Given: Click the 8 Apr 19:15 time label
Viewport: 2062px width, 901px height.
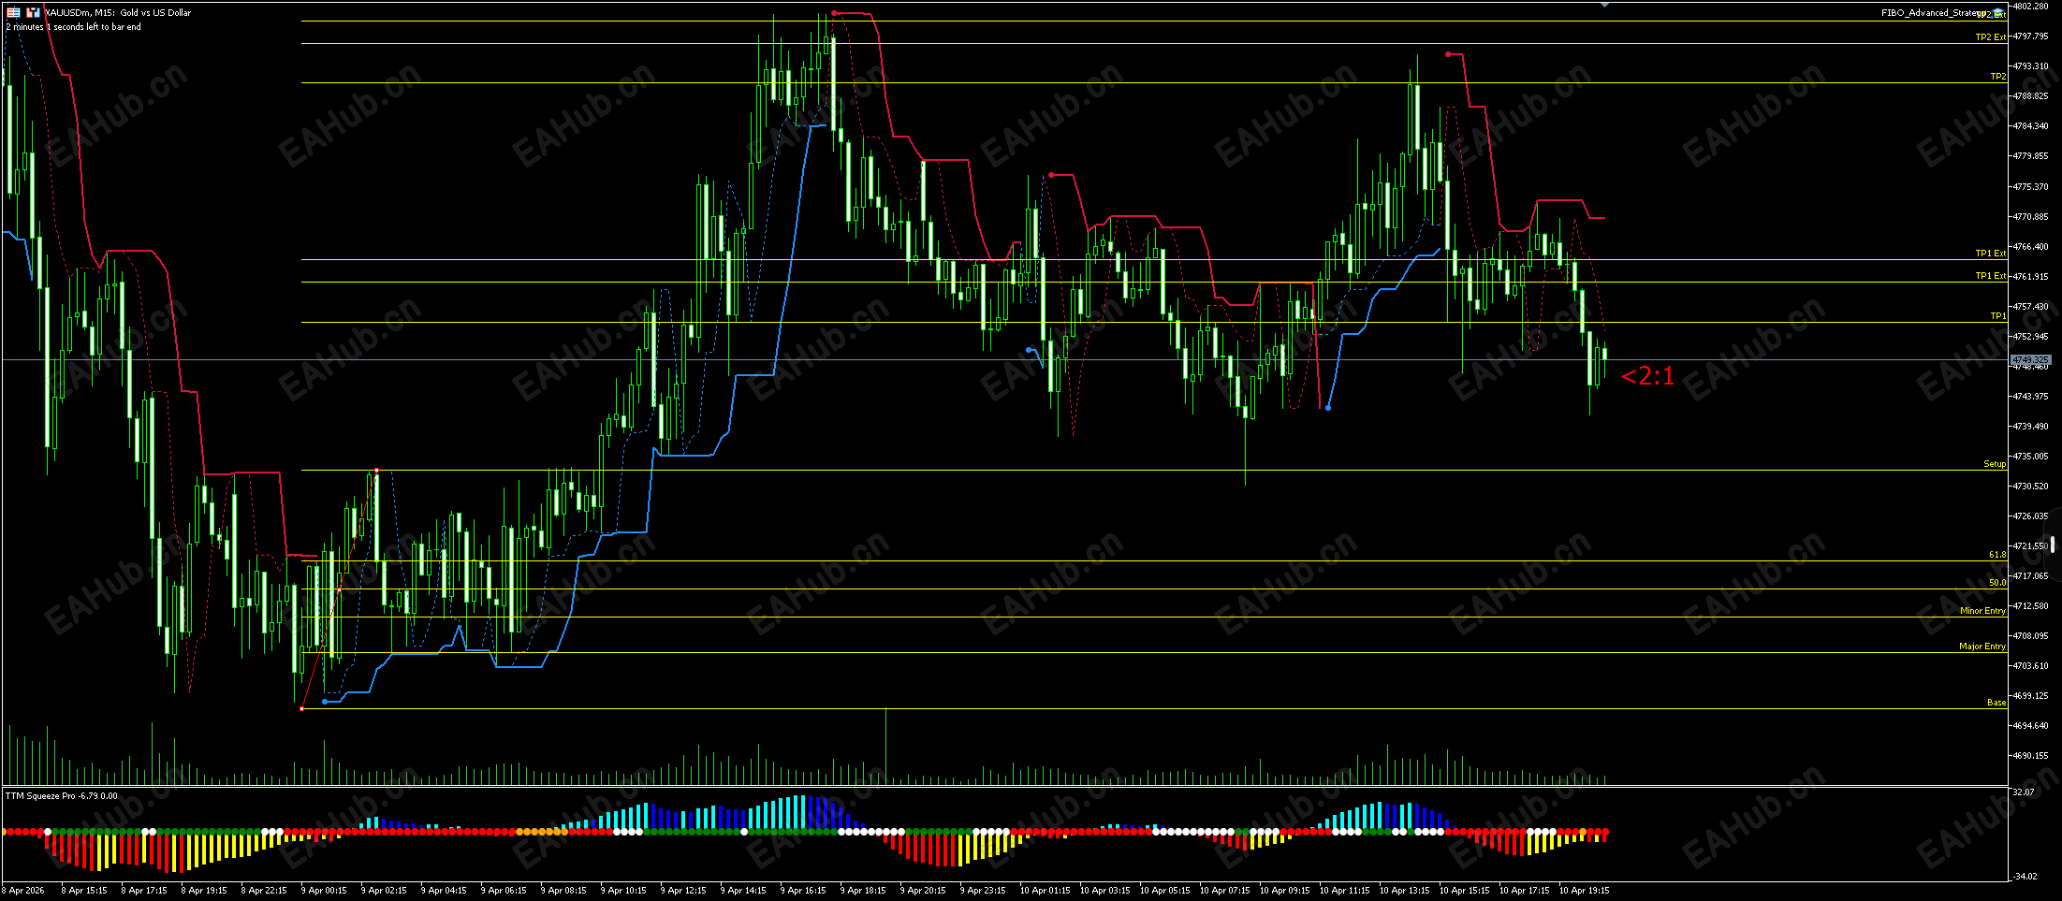Looking at the screenshot, I should pyautogui.click(x=204, y=891).
